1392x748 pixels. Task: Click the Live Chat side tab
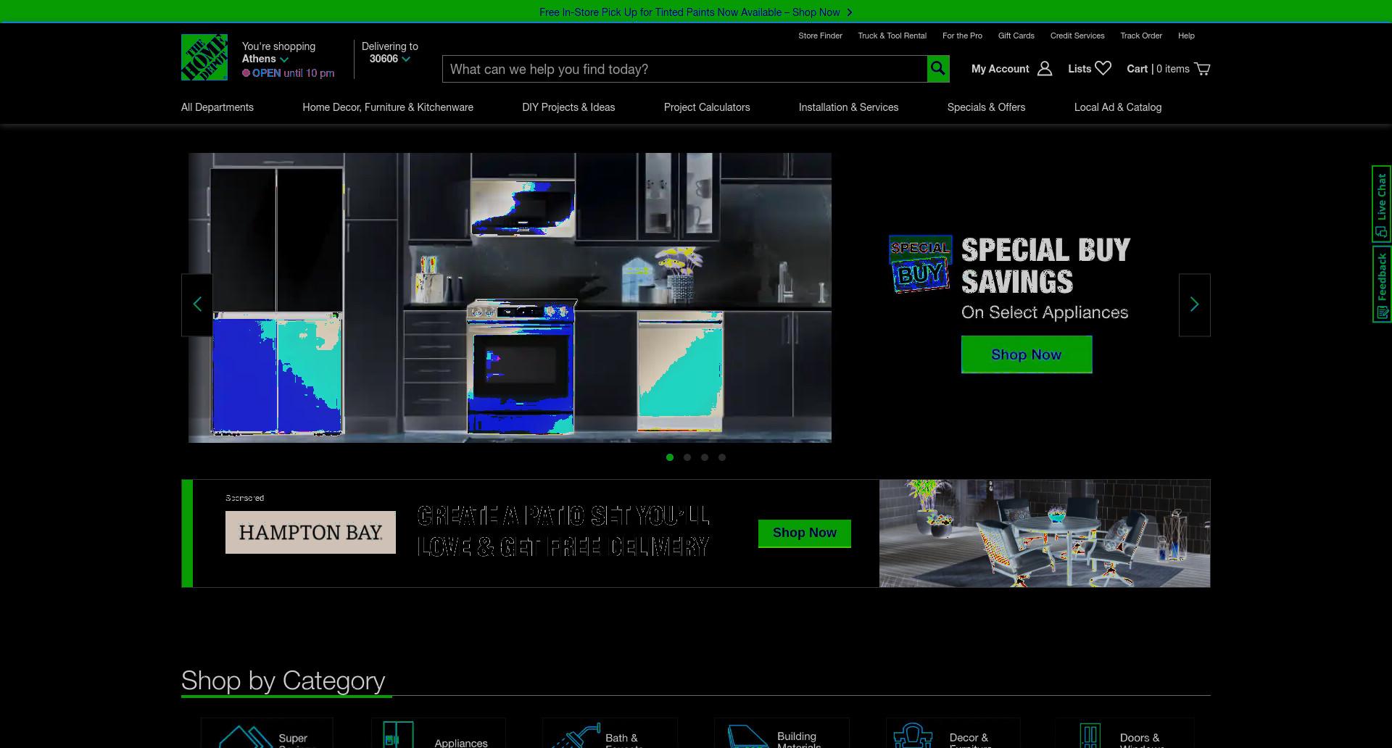pyautogui.click(x=1381, y=204)
